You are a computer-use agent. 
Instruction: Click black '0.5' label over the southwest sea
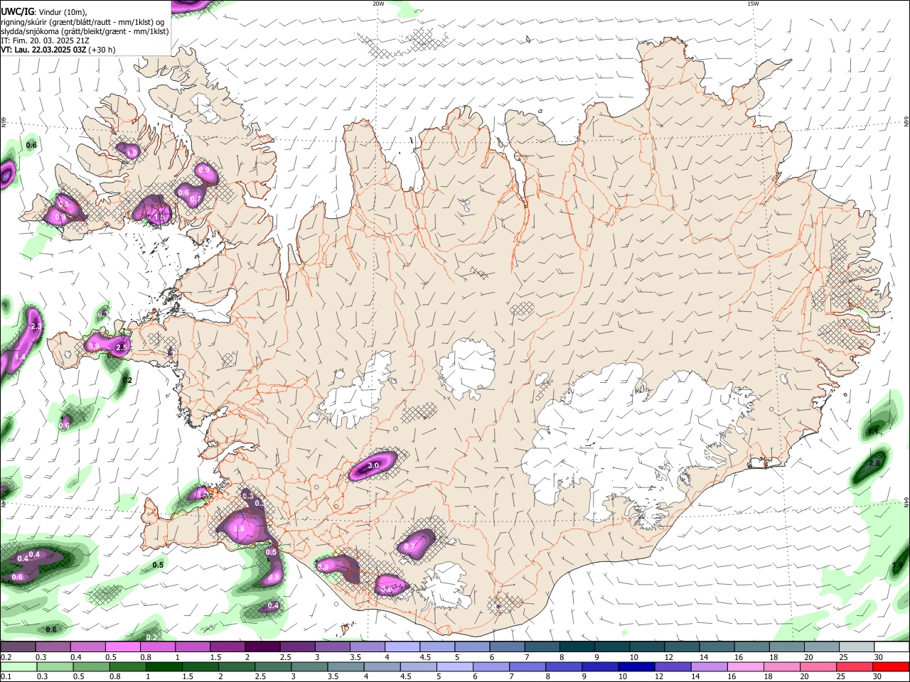point(158,565)
